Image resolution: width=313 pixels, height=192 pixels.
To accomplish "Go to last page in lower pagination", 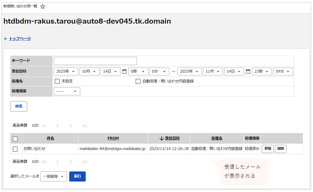I will (85, 162).
